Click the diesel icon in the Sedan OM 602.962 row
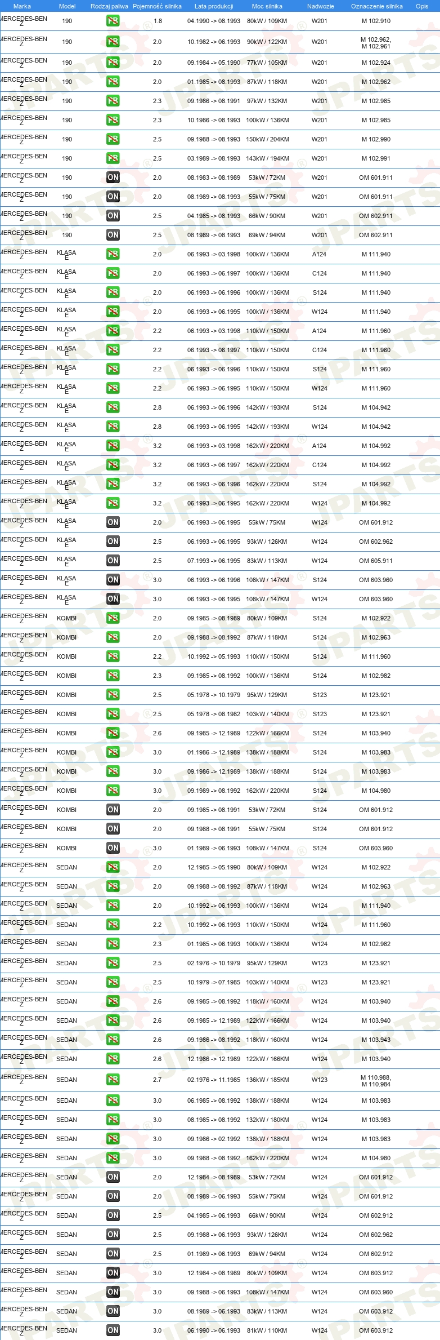This screenshot has height=1340, width=440. click(x=113, y=1235)
